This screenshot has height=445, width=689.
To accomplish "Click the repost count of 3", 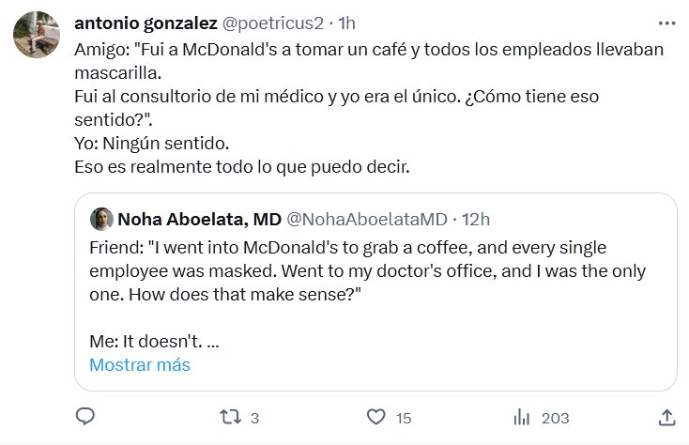I will tap(254, 417).
